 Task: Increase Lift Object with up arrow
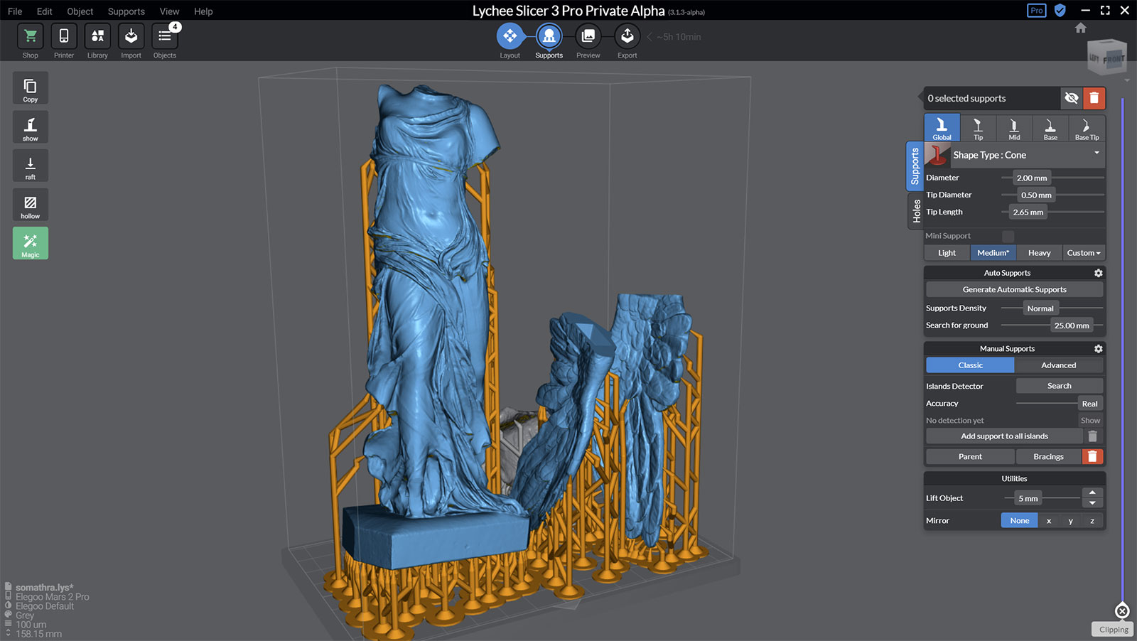click(1092, 492)
